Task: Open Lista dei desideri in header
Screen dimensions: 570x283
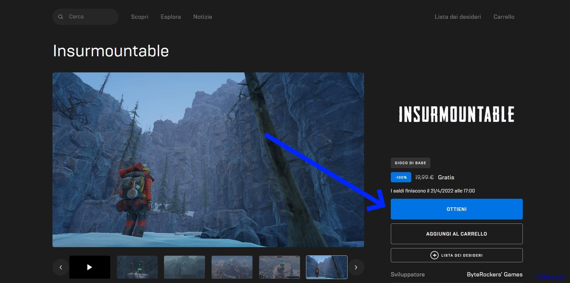Action: (x=457, y=17)
